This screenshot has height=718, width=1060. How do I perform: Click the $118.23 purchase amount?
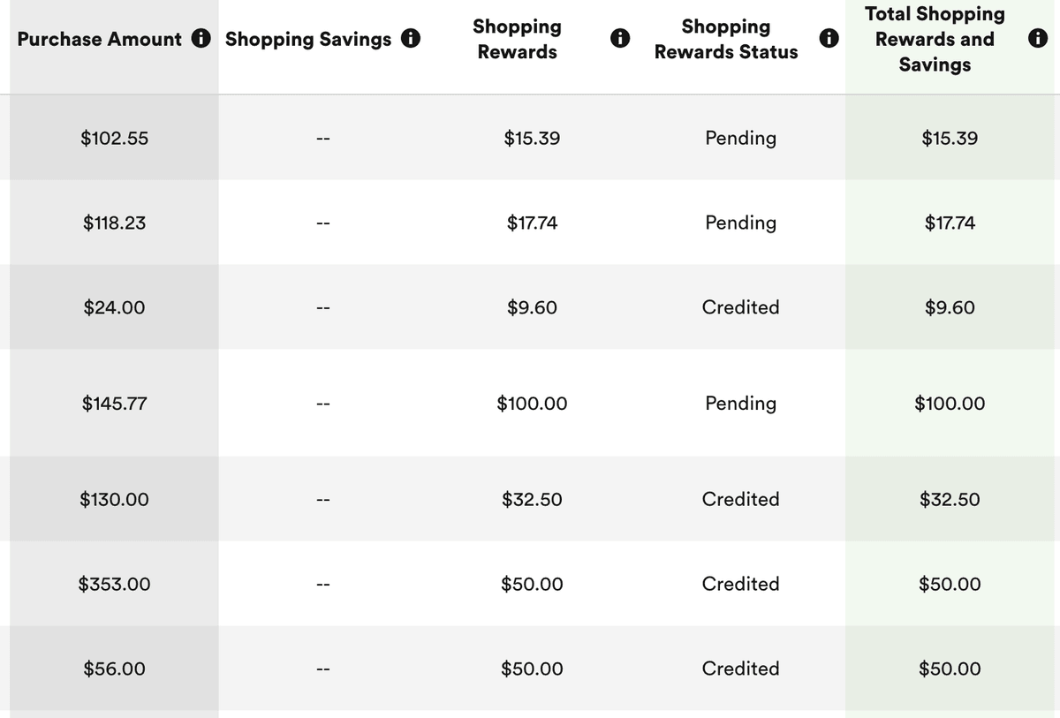point(114,223)
